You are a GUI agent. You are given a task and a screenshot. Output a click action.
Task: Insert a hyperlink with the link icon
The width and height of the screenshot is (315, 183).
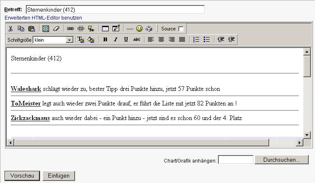pos(70,29)
